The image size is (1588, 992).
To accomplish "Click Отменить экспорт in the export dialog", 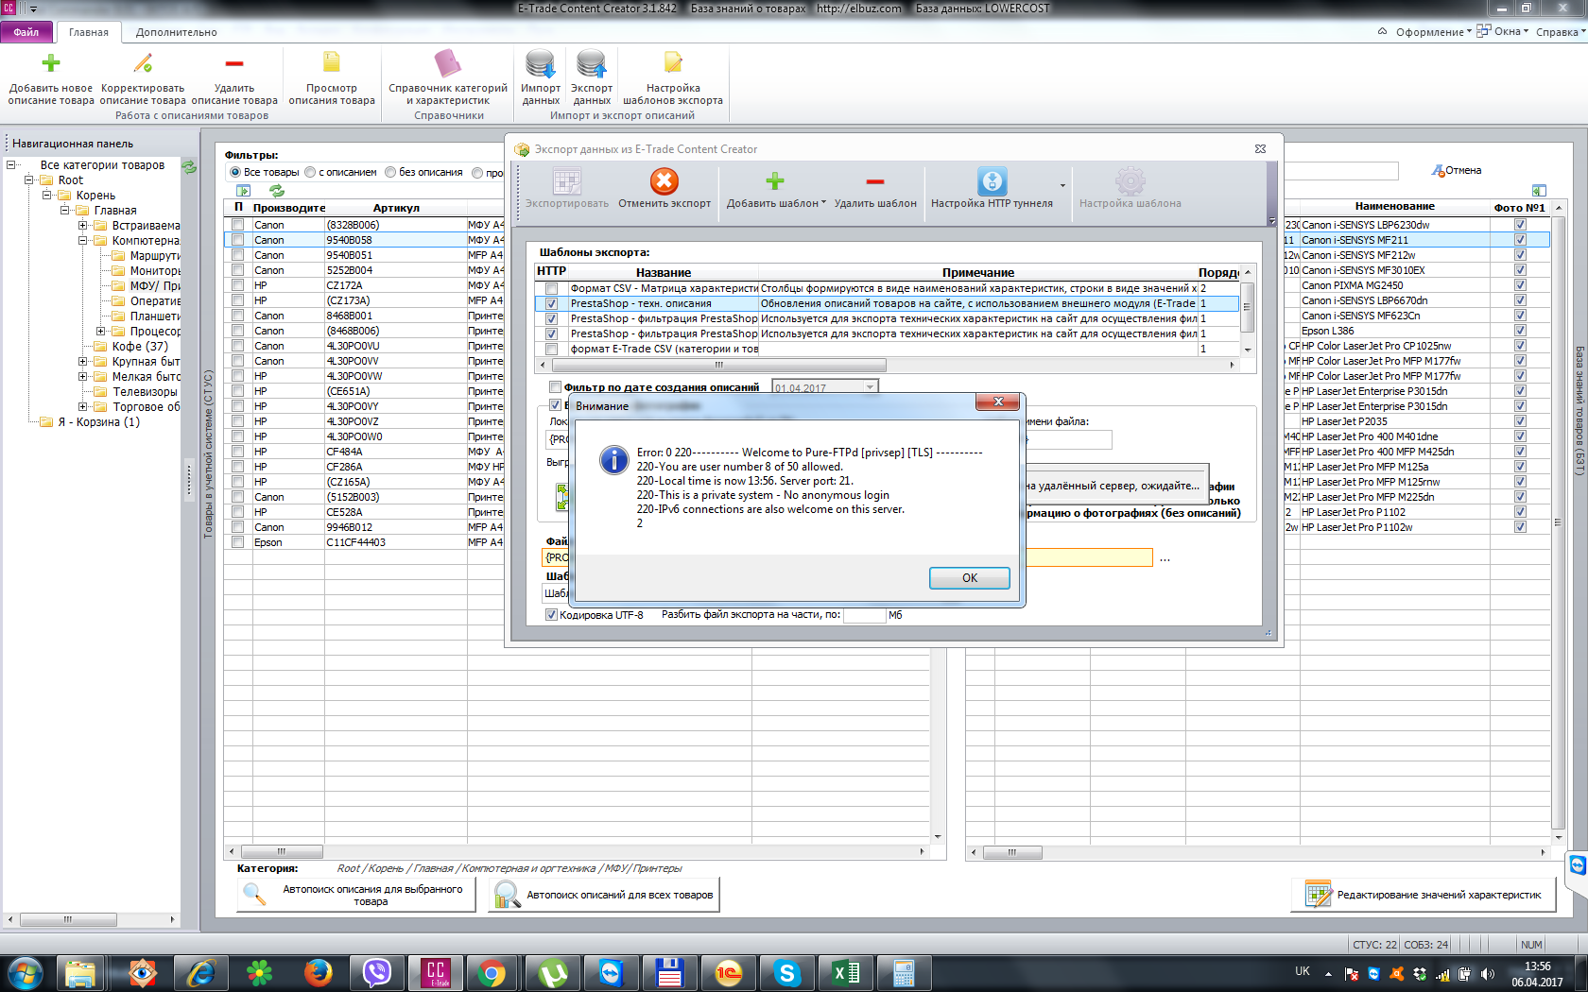I will (x=665, y=188).
